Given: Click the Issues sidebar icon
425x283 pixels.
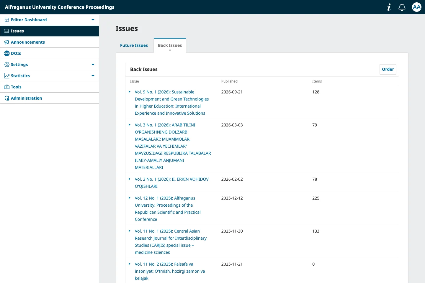Looking at the screenshot, I should pyautogui.click(x=6, y=31).
